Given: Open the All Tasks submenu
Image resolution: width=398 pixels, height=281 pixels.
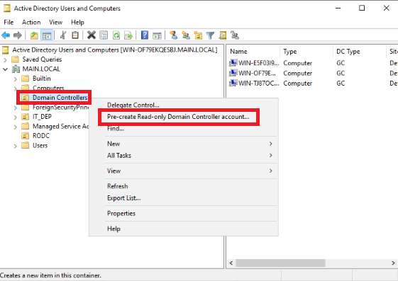Looking at the screenshot, I should pos(192,156).
